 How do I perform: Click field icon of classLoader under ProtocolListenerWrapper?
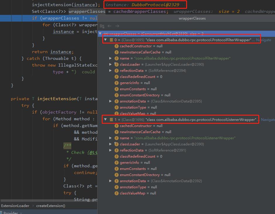pos(116,144)
